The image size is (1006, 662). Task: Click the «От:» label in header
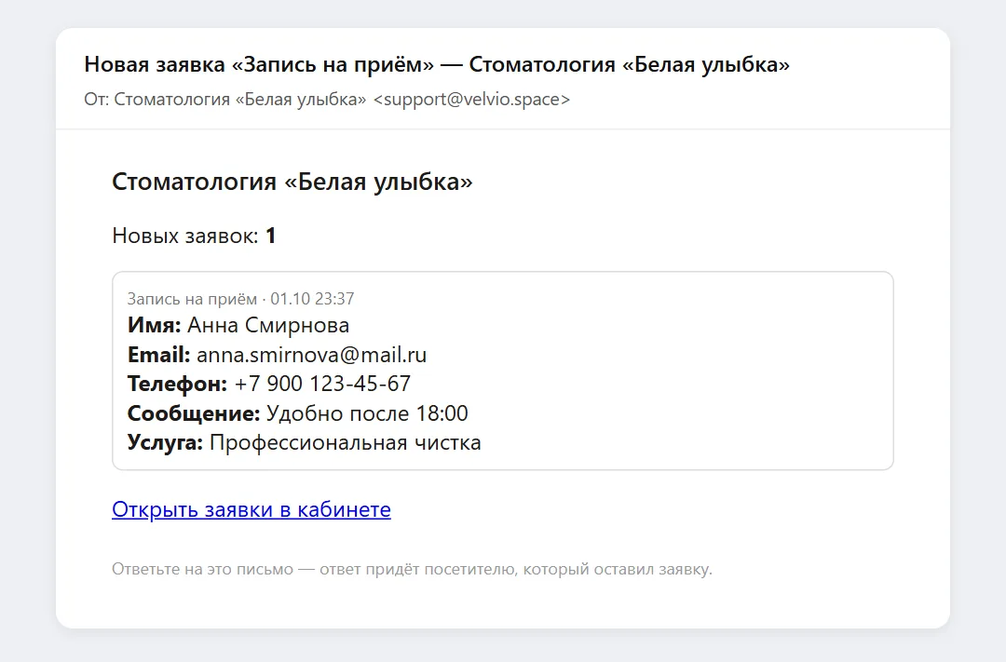point(96,100)
